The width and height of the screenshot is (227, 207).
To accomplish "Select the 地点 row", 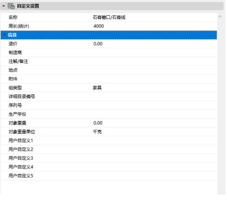I will (109, 70).
